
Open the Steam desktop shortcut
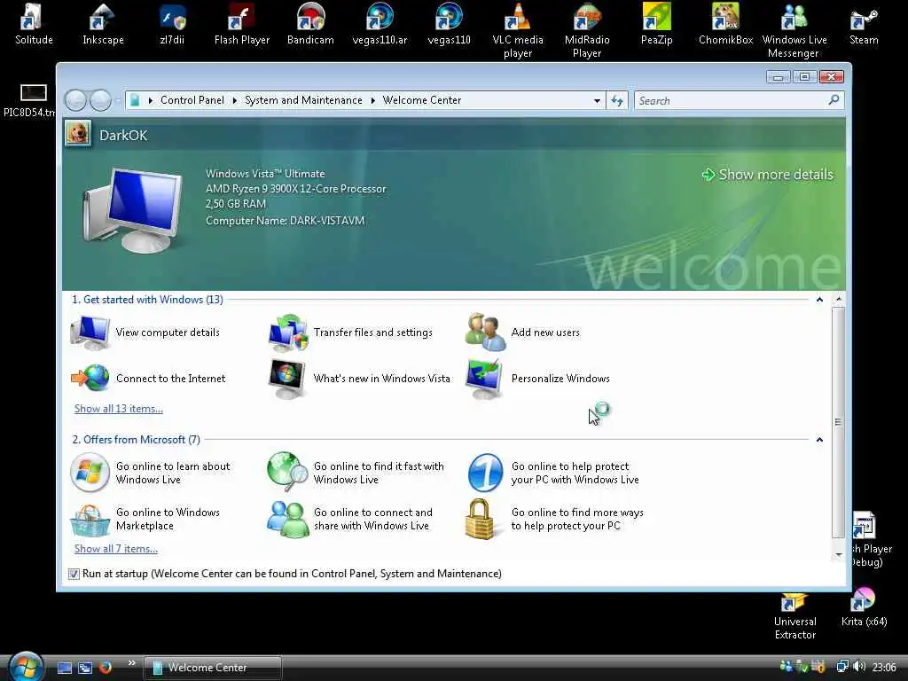tap(864, 24)
